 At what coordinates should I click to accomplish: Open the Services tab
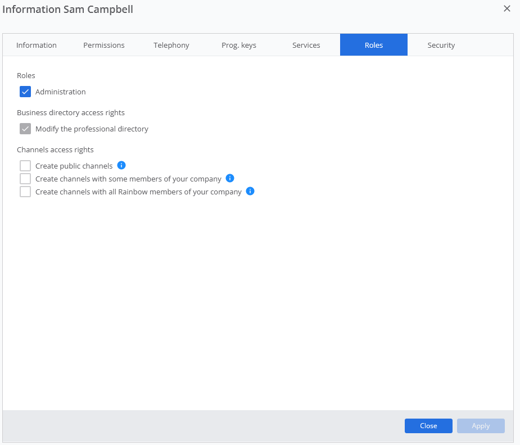pyautogui.click(x=306, y=45)
